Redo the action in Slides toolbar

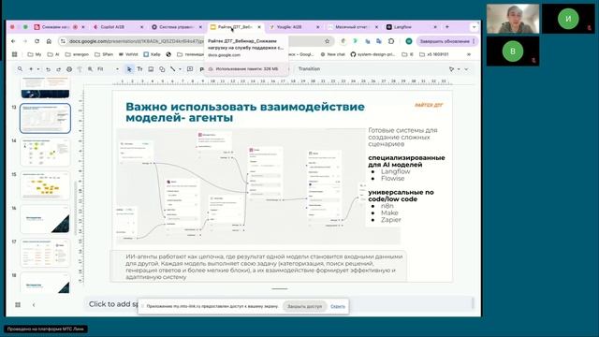pos(58,69)
